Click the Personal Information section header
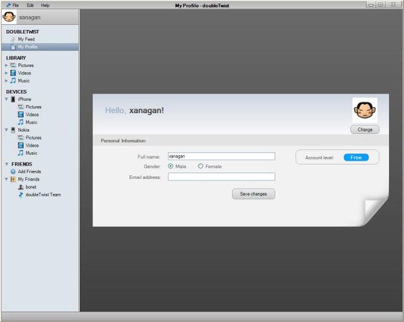 pyautogui.click(x=123, y=141)
